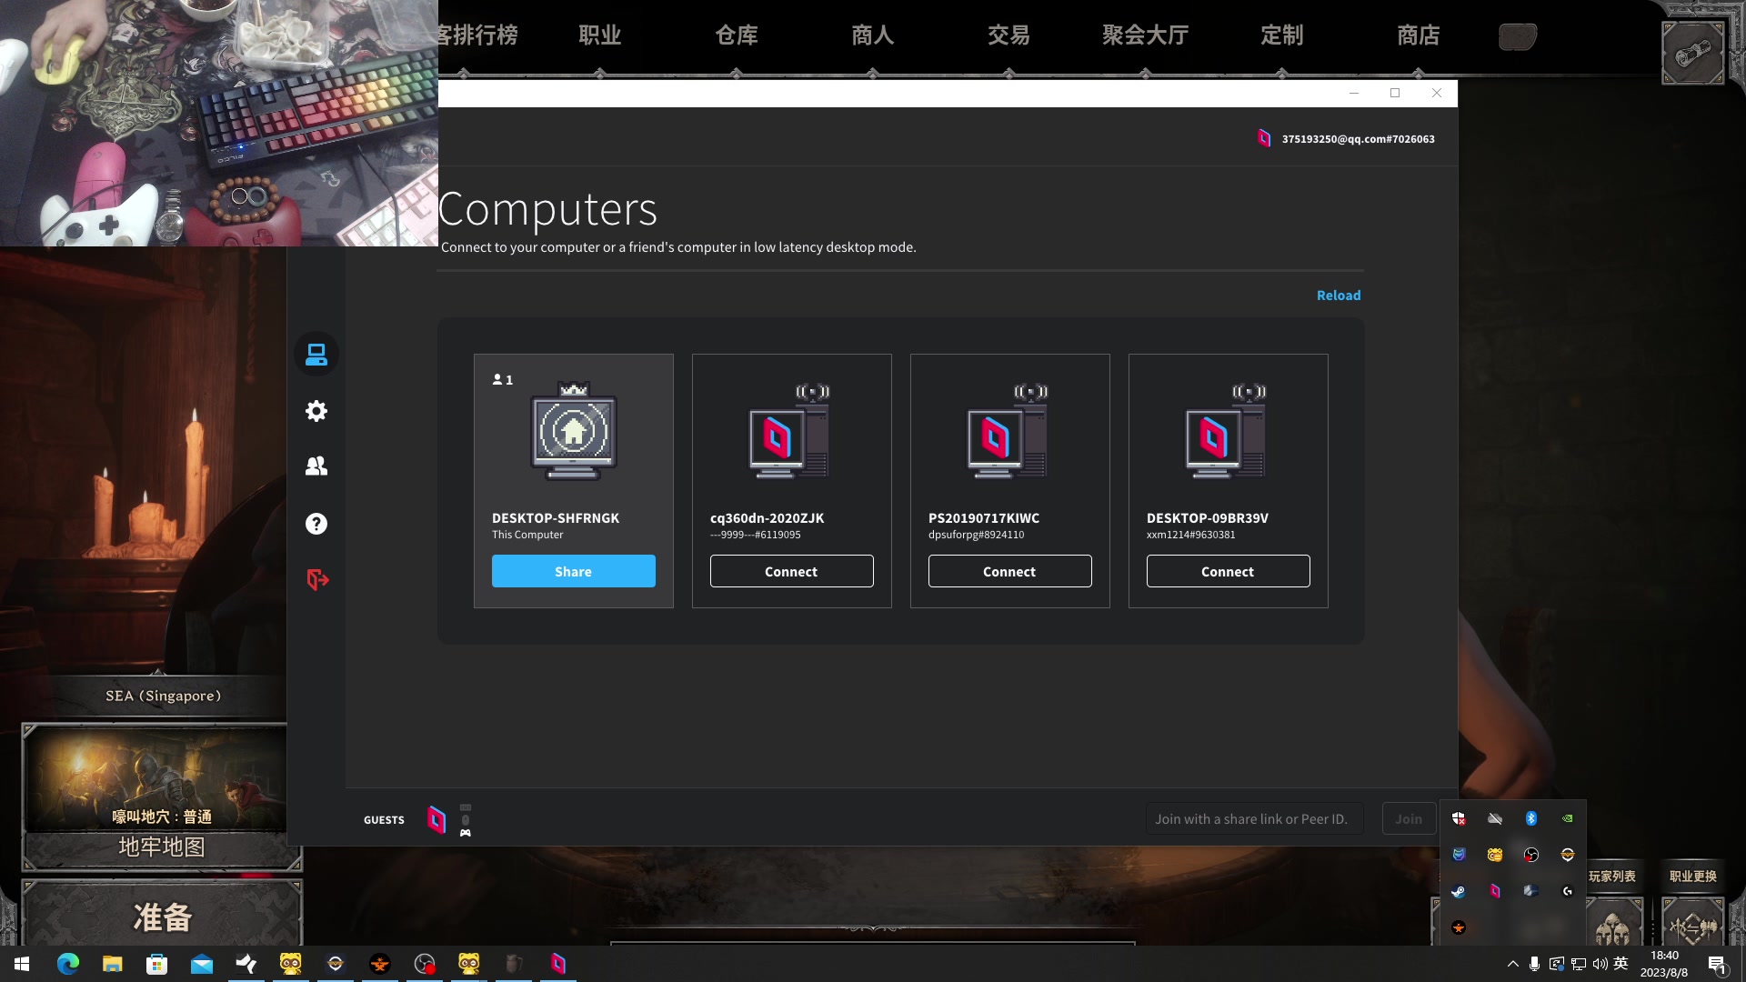Click the 准备 ready button in game

click(x=163, y=917)
